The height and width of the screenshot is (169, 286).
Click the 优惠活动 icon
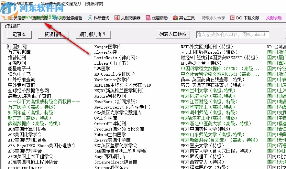[148, 18]
